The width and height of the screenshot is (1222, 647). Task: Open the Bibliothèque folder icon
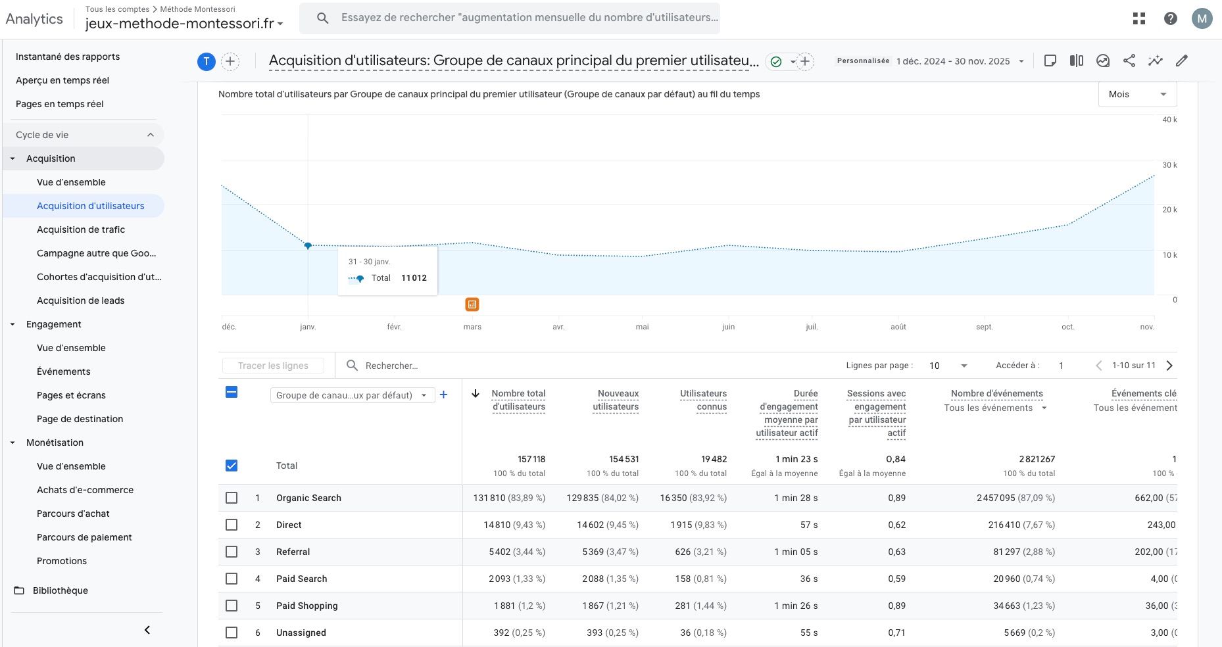[20, 590]
